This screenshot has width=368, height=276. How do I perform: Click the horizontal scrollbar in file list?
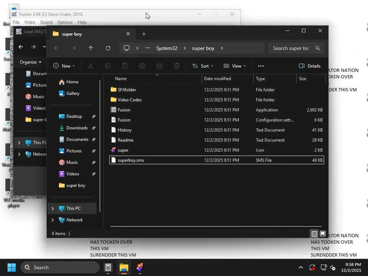click(x=216, y=226)
